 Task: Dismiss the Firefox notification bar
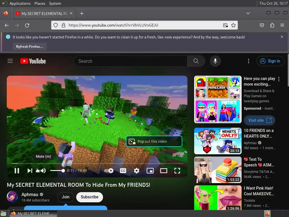(x=282, y=37)
